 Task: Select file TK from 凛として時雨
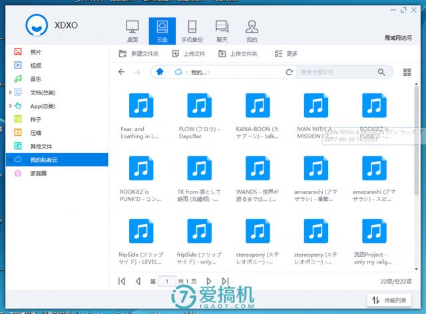(x=200, y=179)
